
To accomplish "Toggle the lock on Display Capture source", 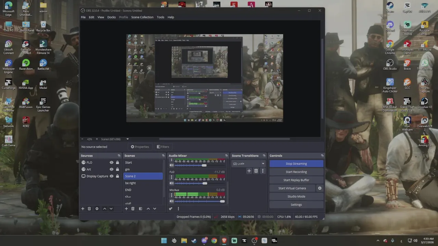I will 117,176.
